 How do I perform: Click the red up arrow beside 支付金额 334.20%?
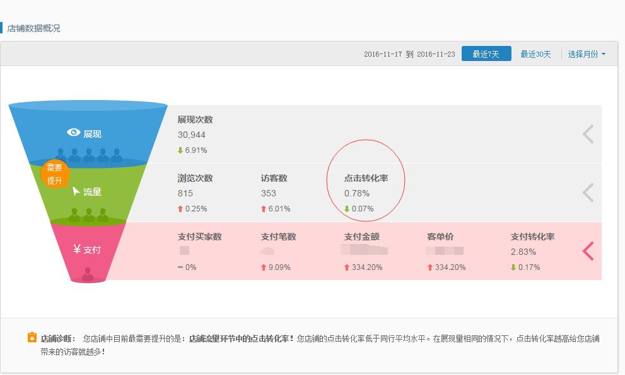(346, 267)
